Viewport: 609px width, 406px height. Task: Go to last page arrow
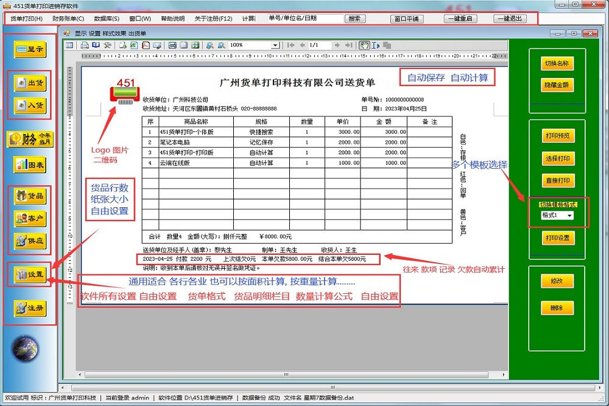(349, 46)
